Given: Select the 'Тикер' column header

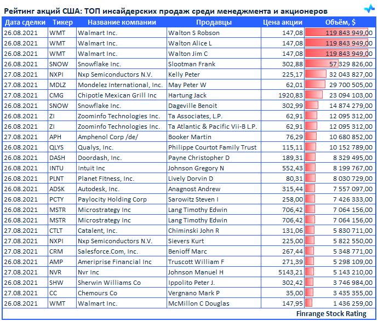Looking at the screenshot, I should pos(62,22).
